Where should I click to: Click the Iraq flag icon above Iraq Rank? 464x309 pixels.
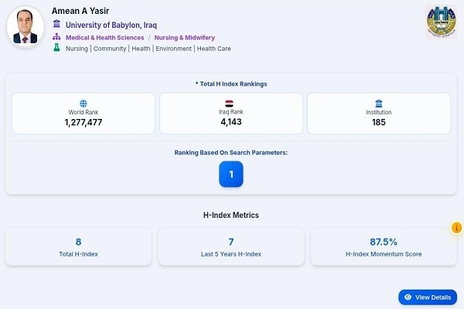pyautogui.click(x=229, y=104)
